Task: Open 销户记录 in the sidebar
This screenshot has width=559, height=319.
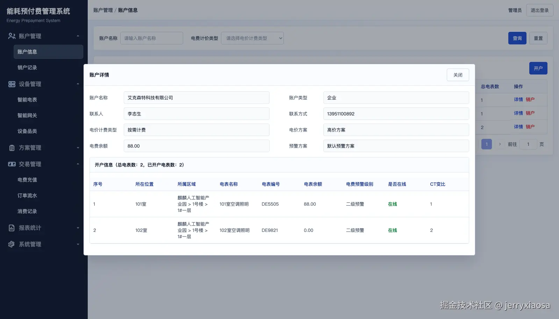Action: tap(27, 68)
